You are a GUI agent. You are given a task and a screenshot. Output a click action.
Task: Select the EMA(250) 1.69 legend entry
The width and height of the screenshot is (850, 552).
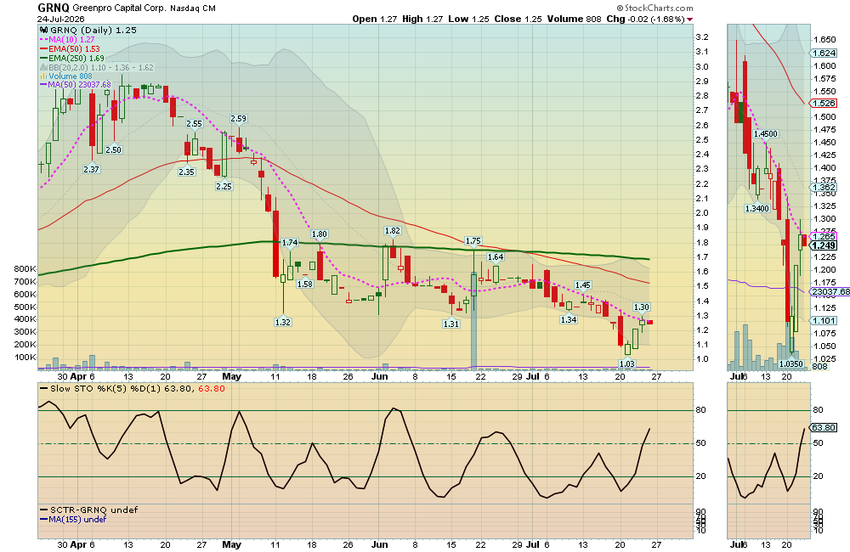tap(72, 58)
